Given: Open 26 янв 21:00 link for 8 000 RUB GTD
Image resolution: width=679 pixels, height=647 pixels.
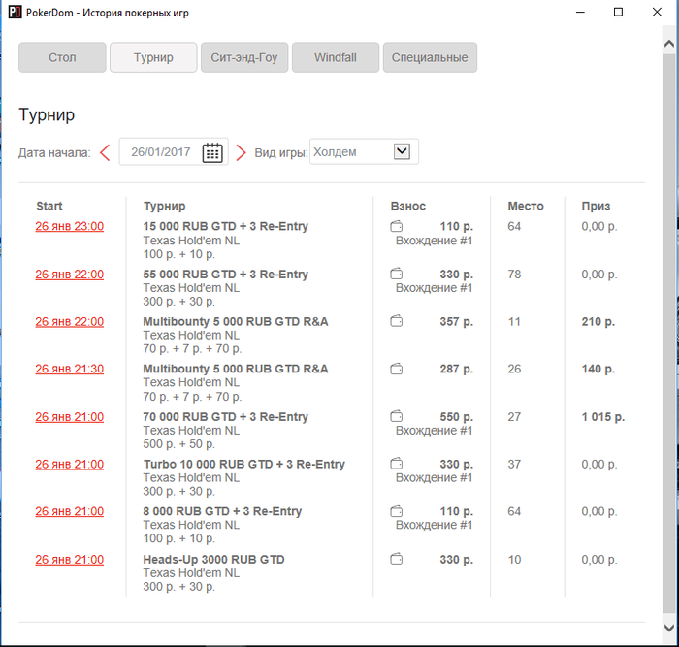Looking at the screenshot, I should click(69, 511).
